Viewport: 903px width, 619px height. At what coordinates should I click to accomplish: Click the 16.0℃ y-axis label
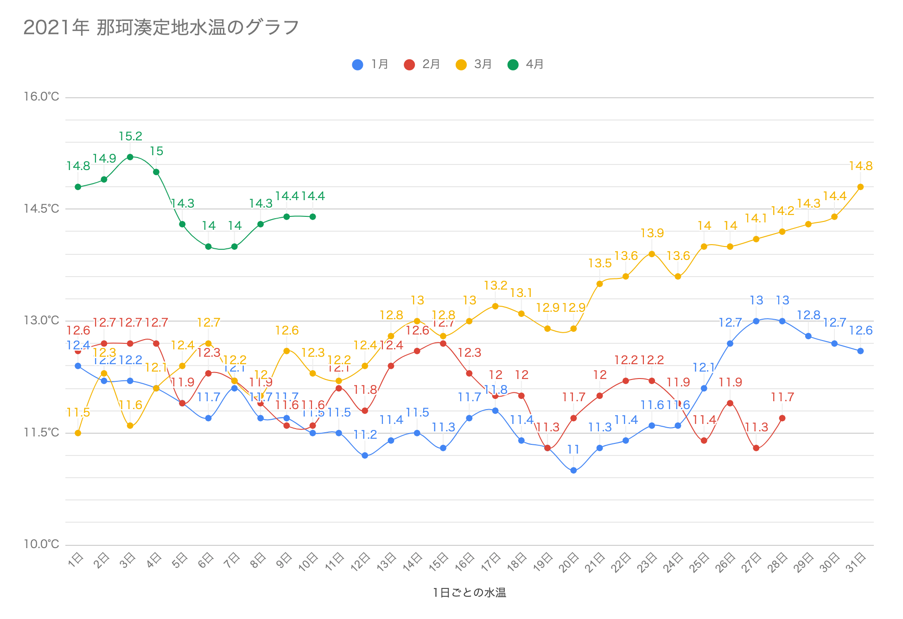click(x=42, y=97)
